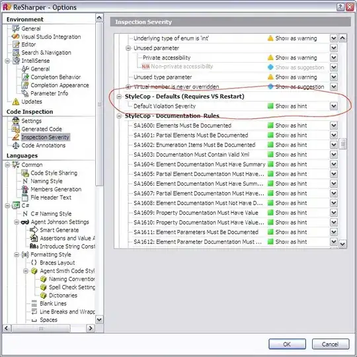357x357 pixels.
Task: Collapse the StyleCop - Documentation Rules group
Action: point(119,116)
